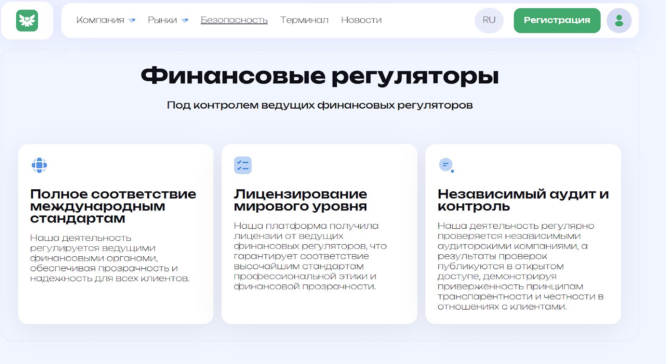This screenshot has width=666, height=364.
Task: Open the Рынки menu
Action: (x=162, y=20)
